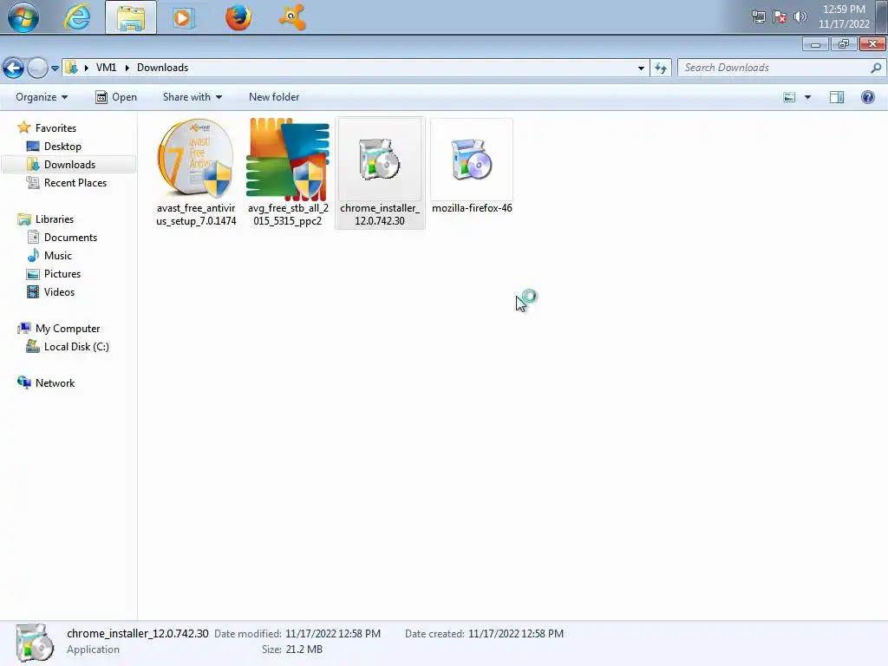Open Windows Media Player from taskbar
This screenshot has height=666, width=888.
coord(183,17)
